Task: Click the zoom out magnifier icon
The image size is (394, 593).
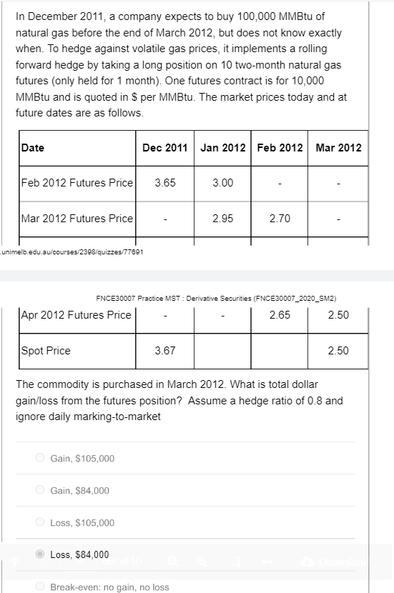Action: (173, 562)
